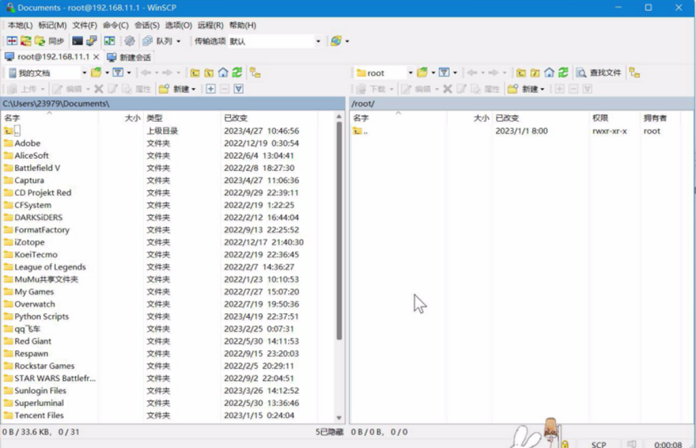Viewport: 696px width, 448px height.
Task: Click the remote 新建 new button
Action: click(x=523, y=89)
